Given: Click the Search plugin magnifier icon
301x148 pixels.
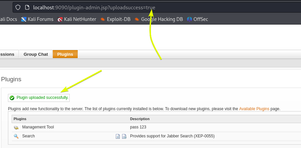Looking at the screenshot, I should tap(16, 136).
